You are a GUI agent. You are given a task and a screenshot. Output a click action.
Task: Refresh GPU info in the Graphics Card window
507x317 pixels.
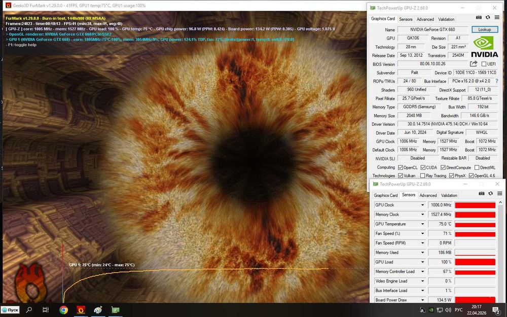tap(488, 17)
